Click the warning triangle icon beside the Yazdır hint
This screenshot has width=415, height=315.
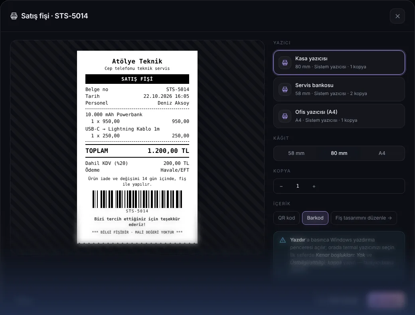point(283,240)
